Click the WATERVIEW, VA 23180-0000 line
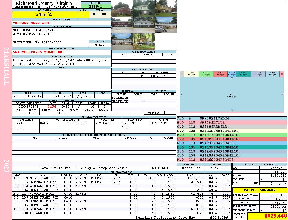Viewport: 288px width, 220px height. coord(37,42)
